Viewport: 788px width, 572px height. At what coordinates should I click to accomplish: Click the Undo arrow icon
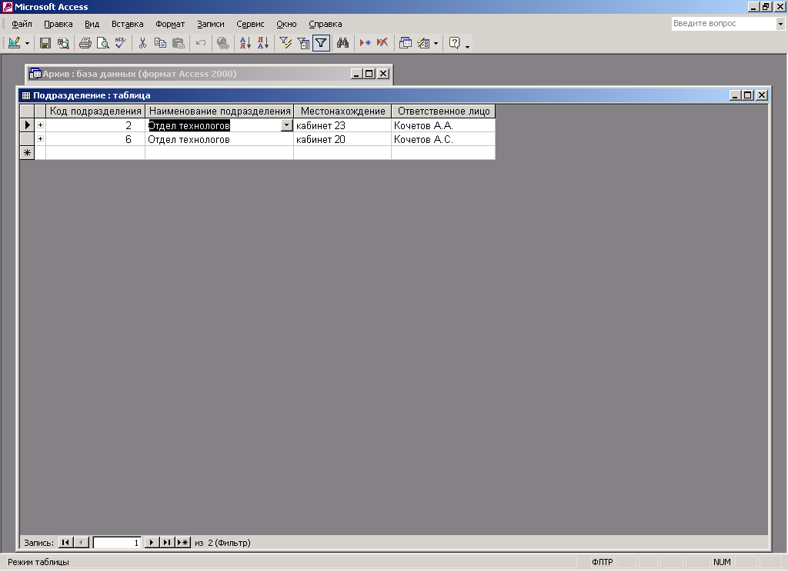click(201, 43)
